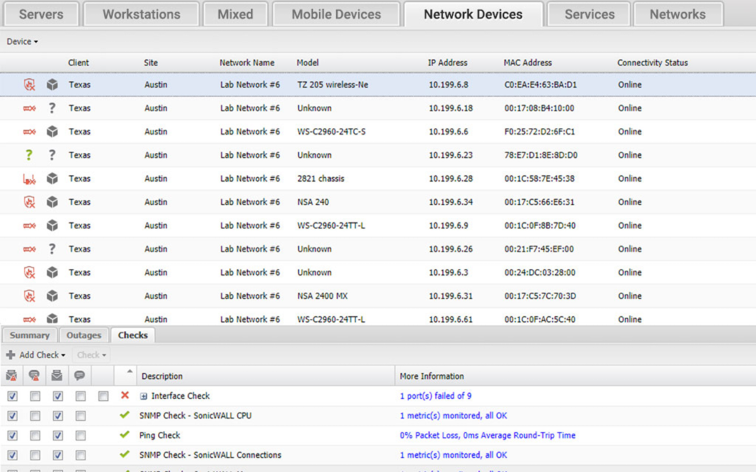Image resolution: width=756 pixels, height=472 pixels.
Task: Uncheck email failure alert for Interface Check
Action: (x=13, y=396)
